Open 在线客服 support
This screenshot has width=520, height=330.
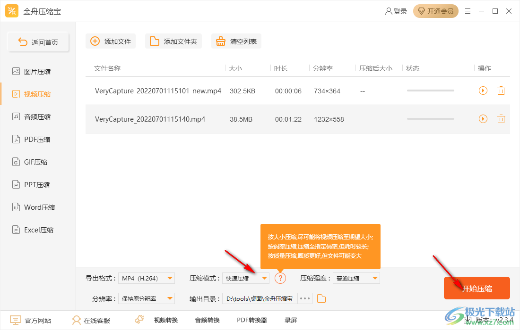91,320
